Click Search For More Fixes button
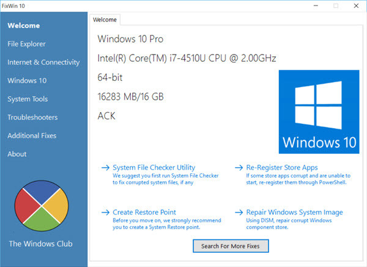Image resolution: width=367 pixels, height=267 pixels. (231, 246)
